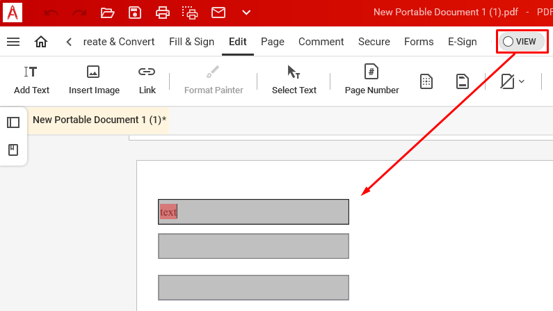This screenshot has height=311, width=553.
Task: Select New Portable Document 1 (1) tab
Action: (x=99, y=120)
